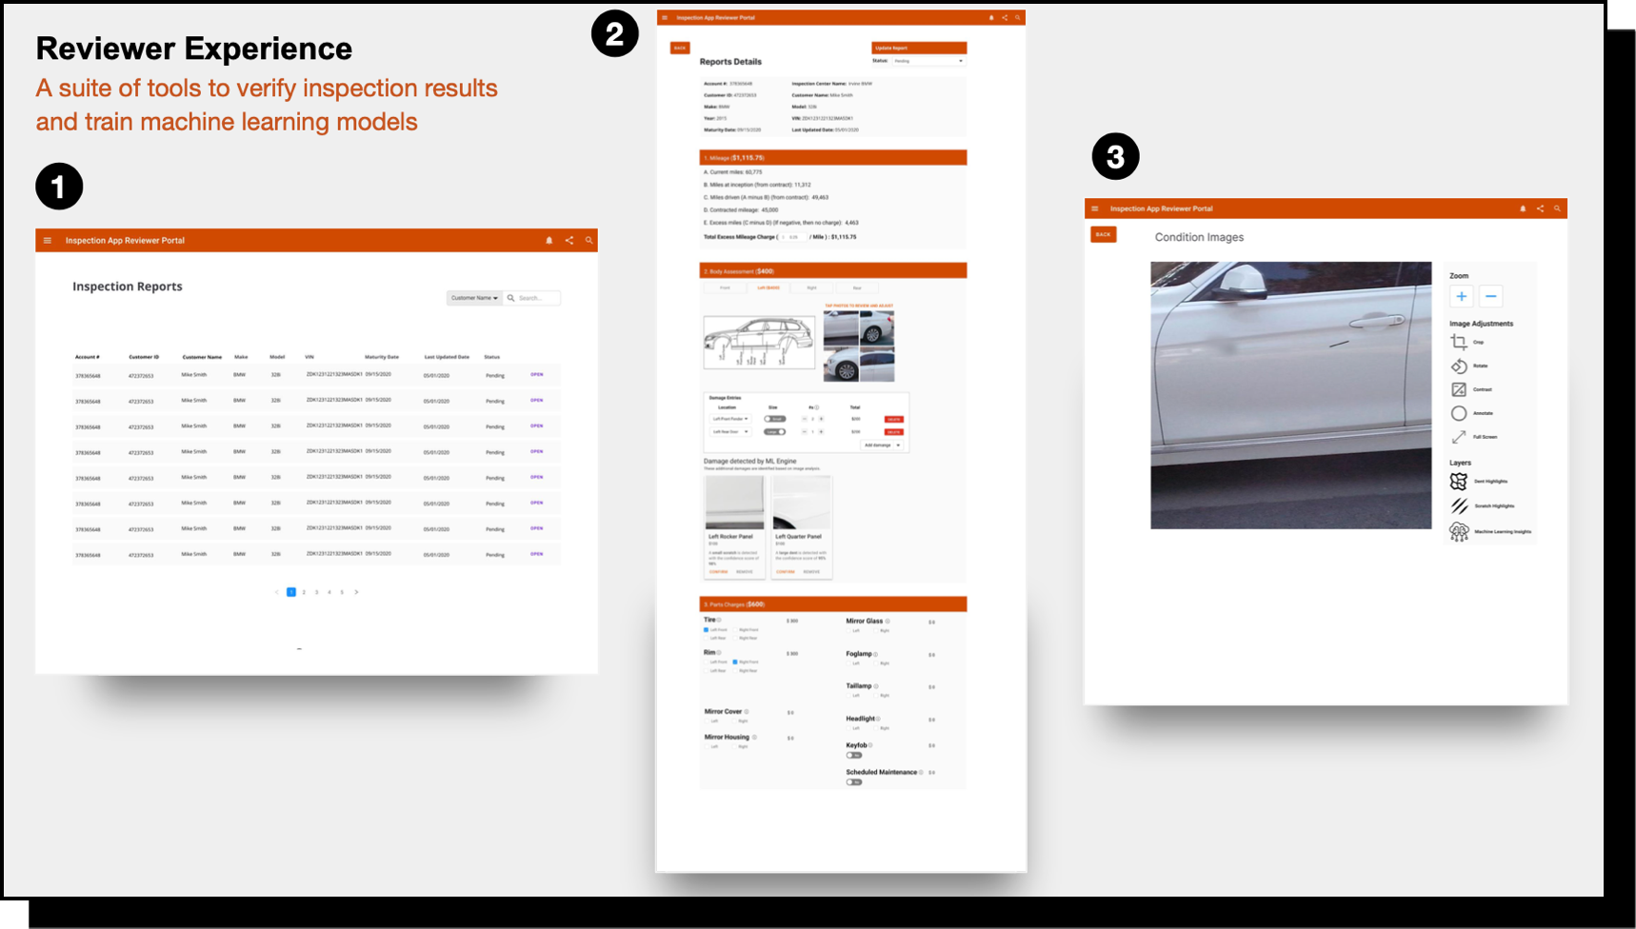The width and height of the screenshot is (1636, 929).
Task: Select the Crop tool in Image Adjustments
Action: click(1459, 342)
